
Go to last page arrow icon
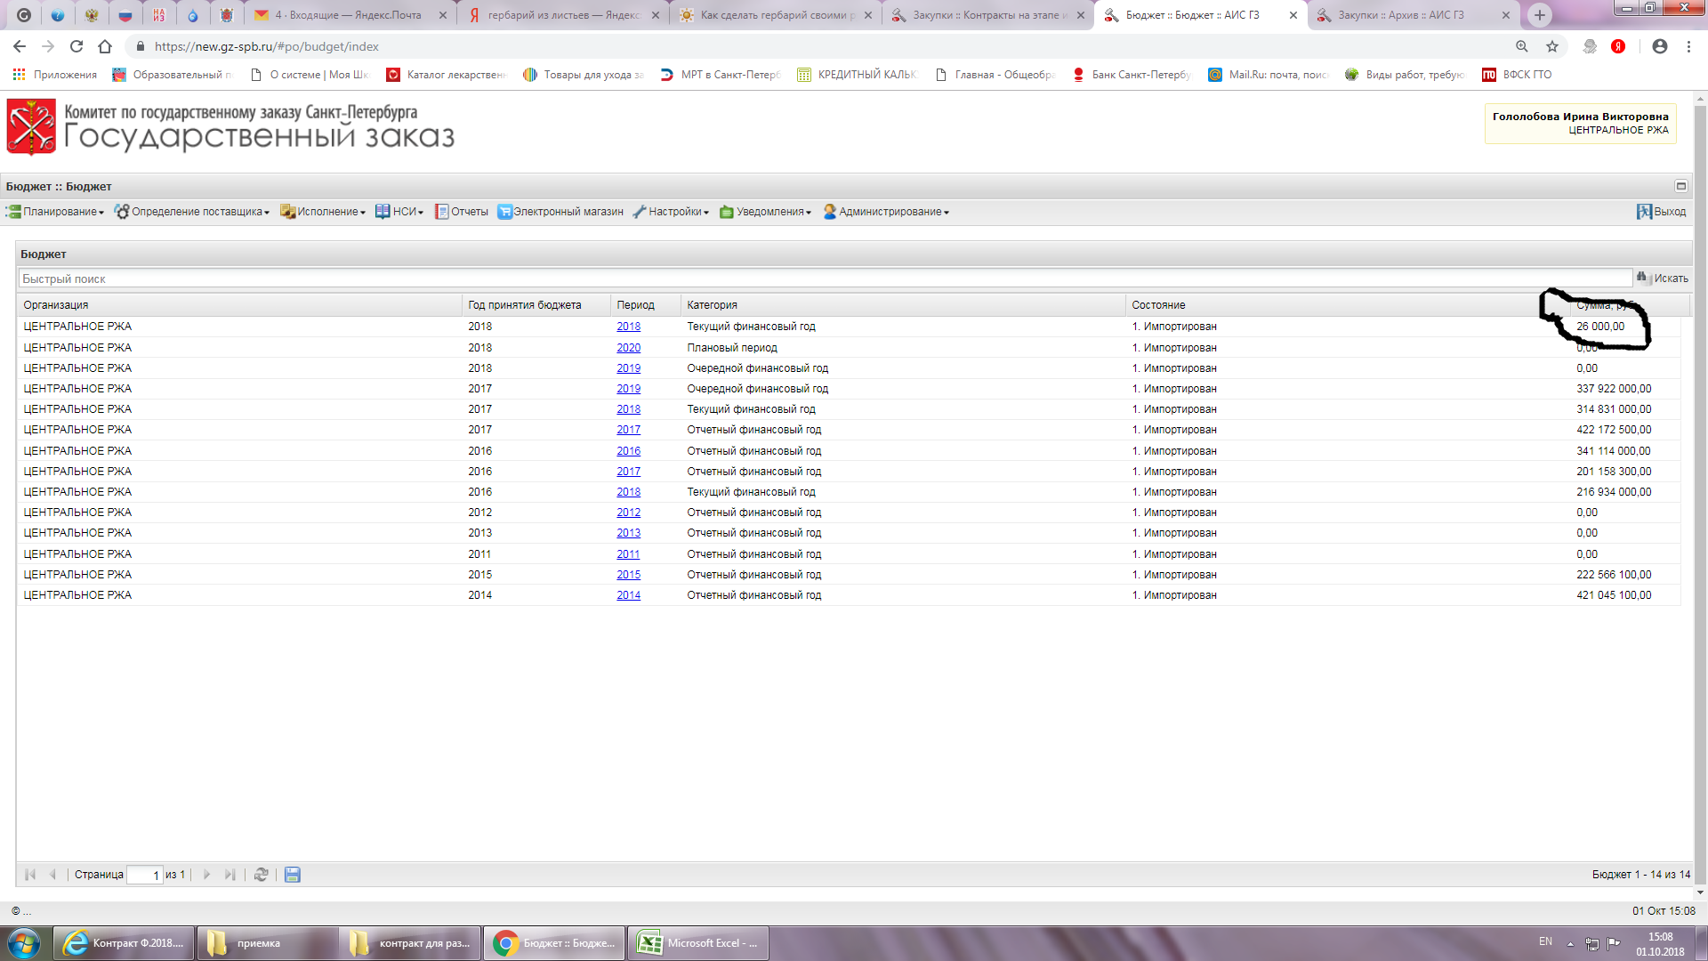(x=230, y=875)
